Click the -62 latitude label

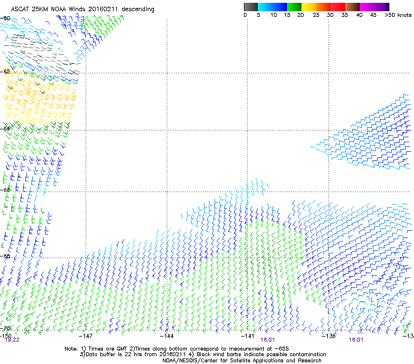(x=5, y=71)
